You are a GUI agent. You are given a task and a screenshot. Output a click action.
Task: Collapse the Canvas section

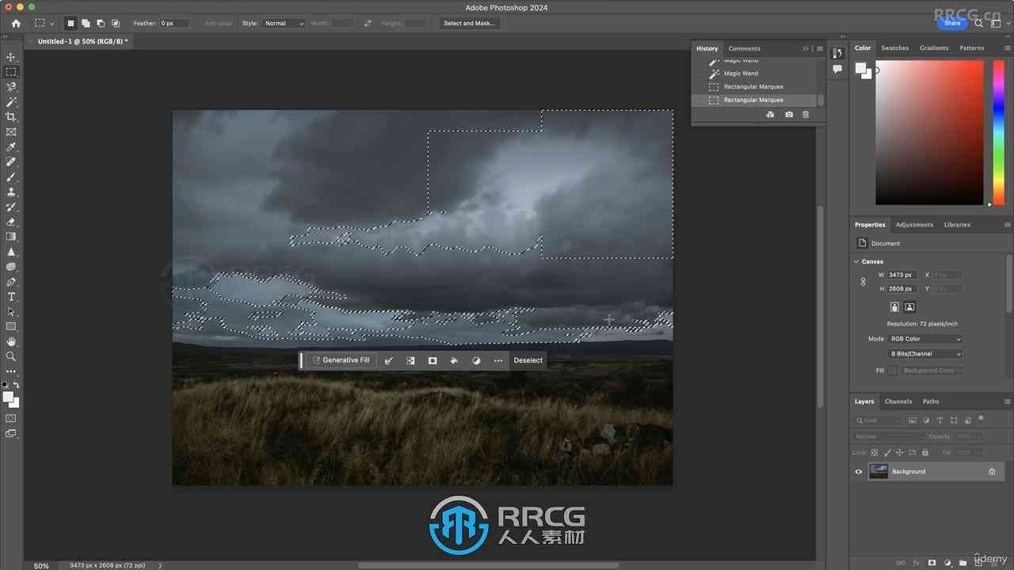coord(856,261)
